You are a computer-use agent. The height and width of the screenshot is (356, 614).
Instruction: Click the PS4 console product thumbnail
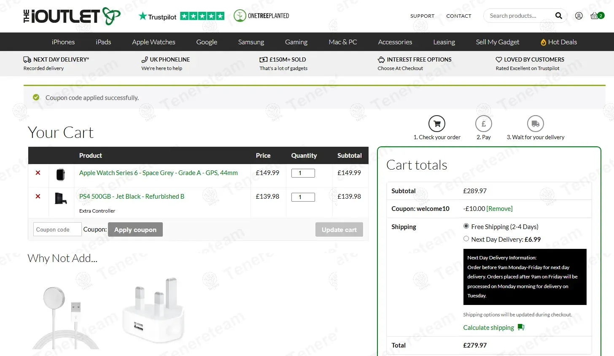[x=61, y=198]
